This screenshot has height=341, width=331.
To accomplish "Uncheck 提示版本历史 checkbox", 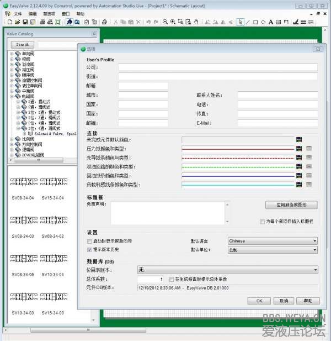I will (x=89, y=250).
